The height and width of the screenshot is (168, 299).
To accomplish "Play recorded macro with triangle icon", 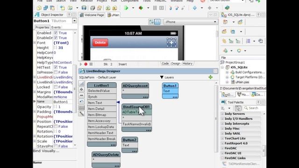I will tap(81, 64).
